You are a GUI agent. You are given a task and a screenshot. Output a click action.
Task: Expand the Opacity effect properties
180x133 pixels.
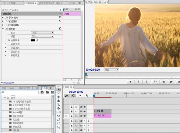3,21
